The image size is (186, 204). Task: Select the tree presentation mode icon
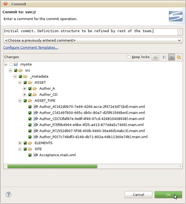[x=172, y=57]
